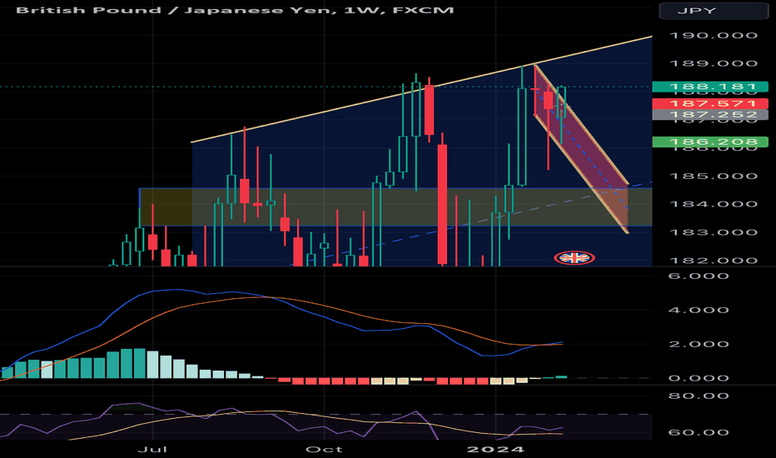Click the 185.000 price axis value
Image resolution: width=776 pixels, height=458 pixels.
(x=714, y=177)
